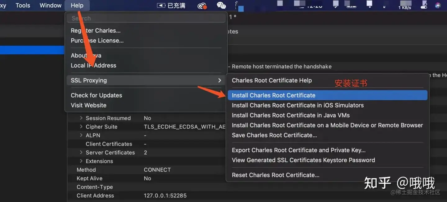Expand the ALPN row
Image resolution: width=447 pixels, height=202 pixels.
coord(81,135)
